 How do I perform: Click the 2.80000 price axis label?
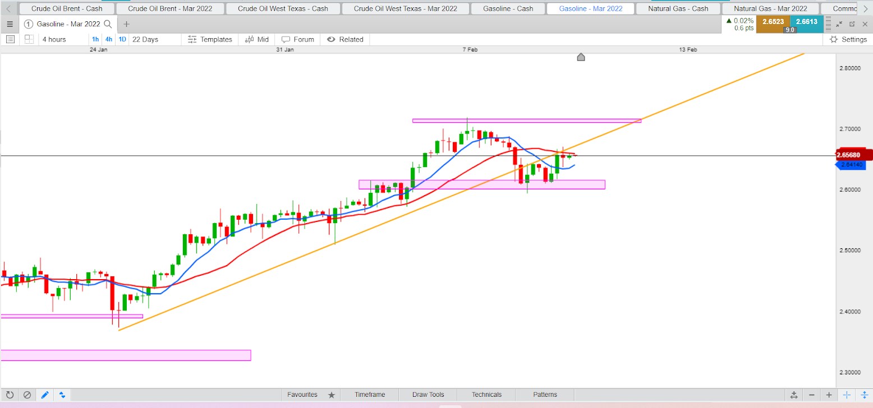click(x=850, y=68)
